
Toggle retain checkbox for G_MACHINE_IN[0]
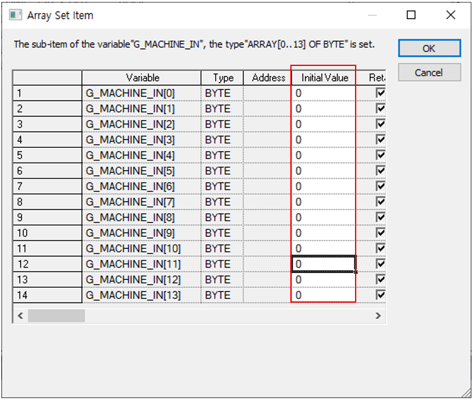(380, 93)
